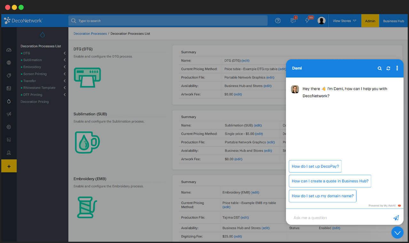Open the lightning notifications icon with 385 badge
The width and height of the screenshot is (409, 243).
(x=307, y=21)
